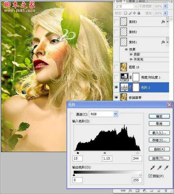Show the 亮度/对比度 1 layer via its visibility box
Screen dimensions: 174x194
click(116, 77)
